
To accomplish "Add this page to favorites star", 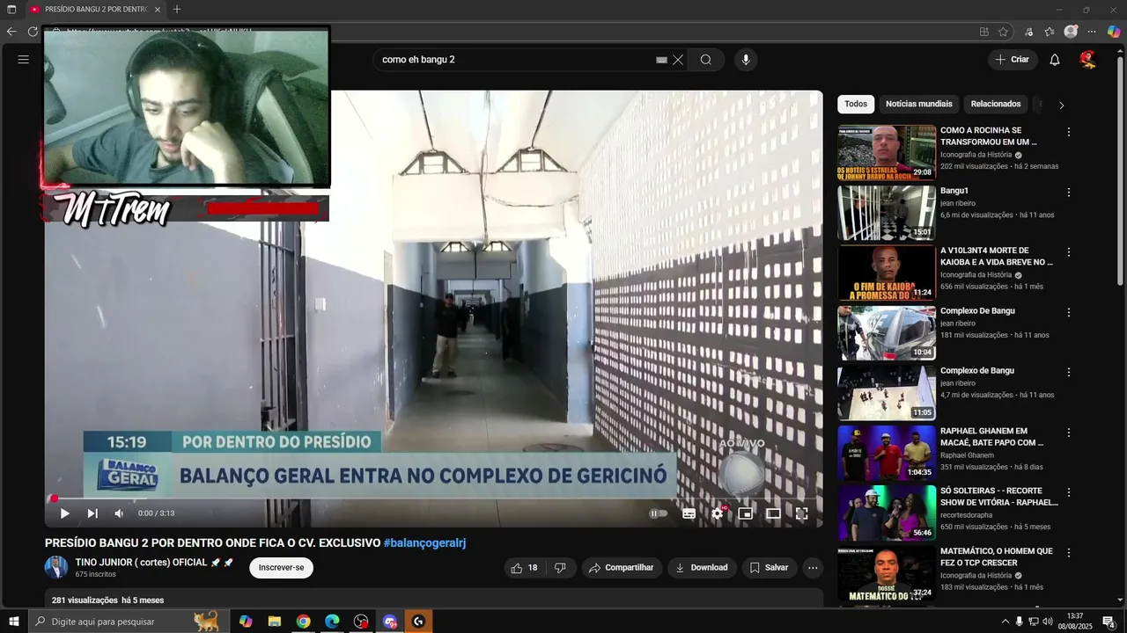I will [1004, 32].
